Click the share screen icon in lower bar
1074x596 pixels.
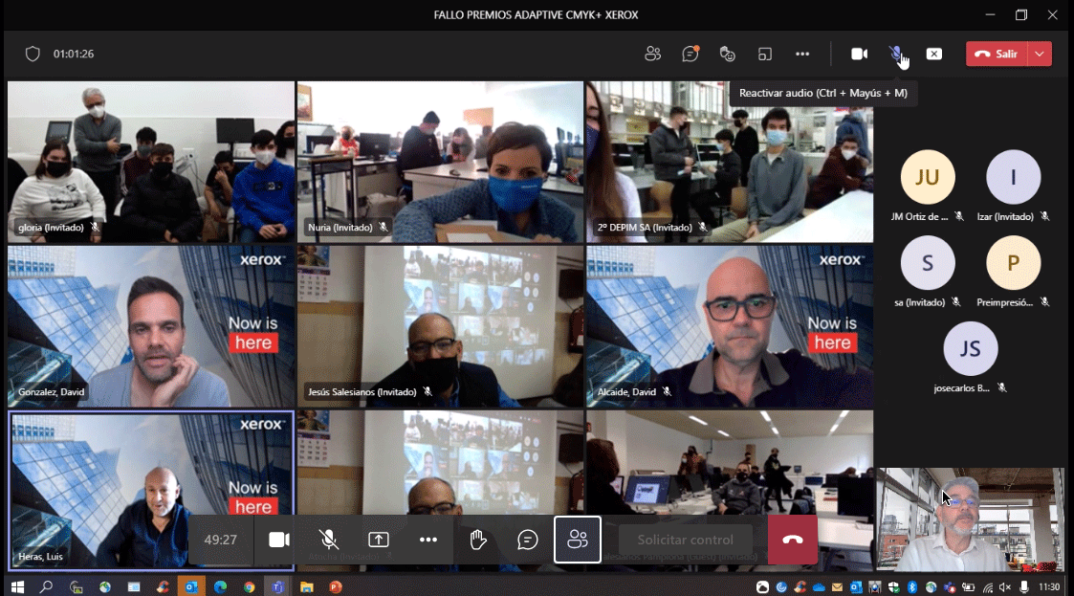379,541
